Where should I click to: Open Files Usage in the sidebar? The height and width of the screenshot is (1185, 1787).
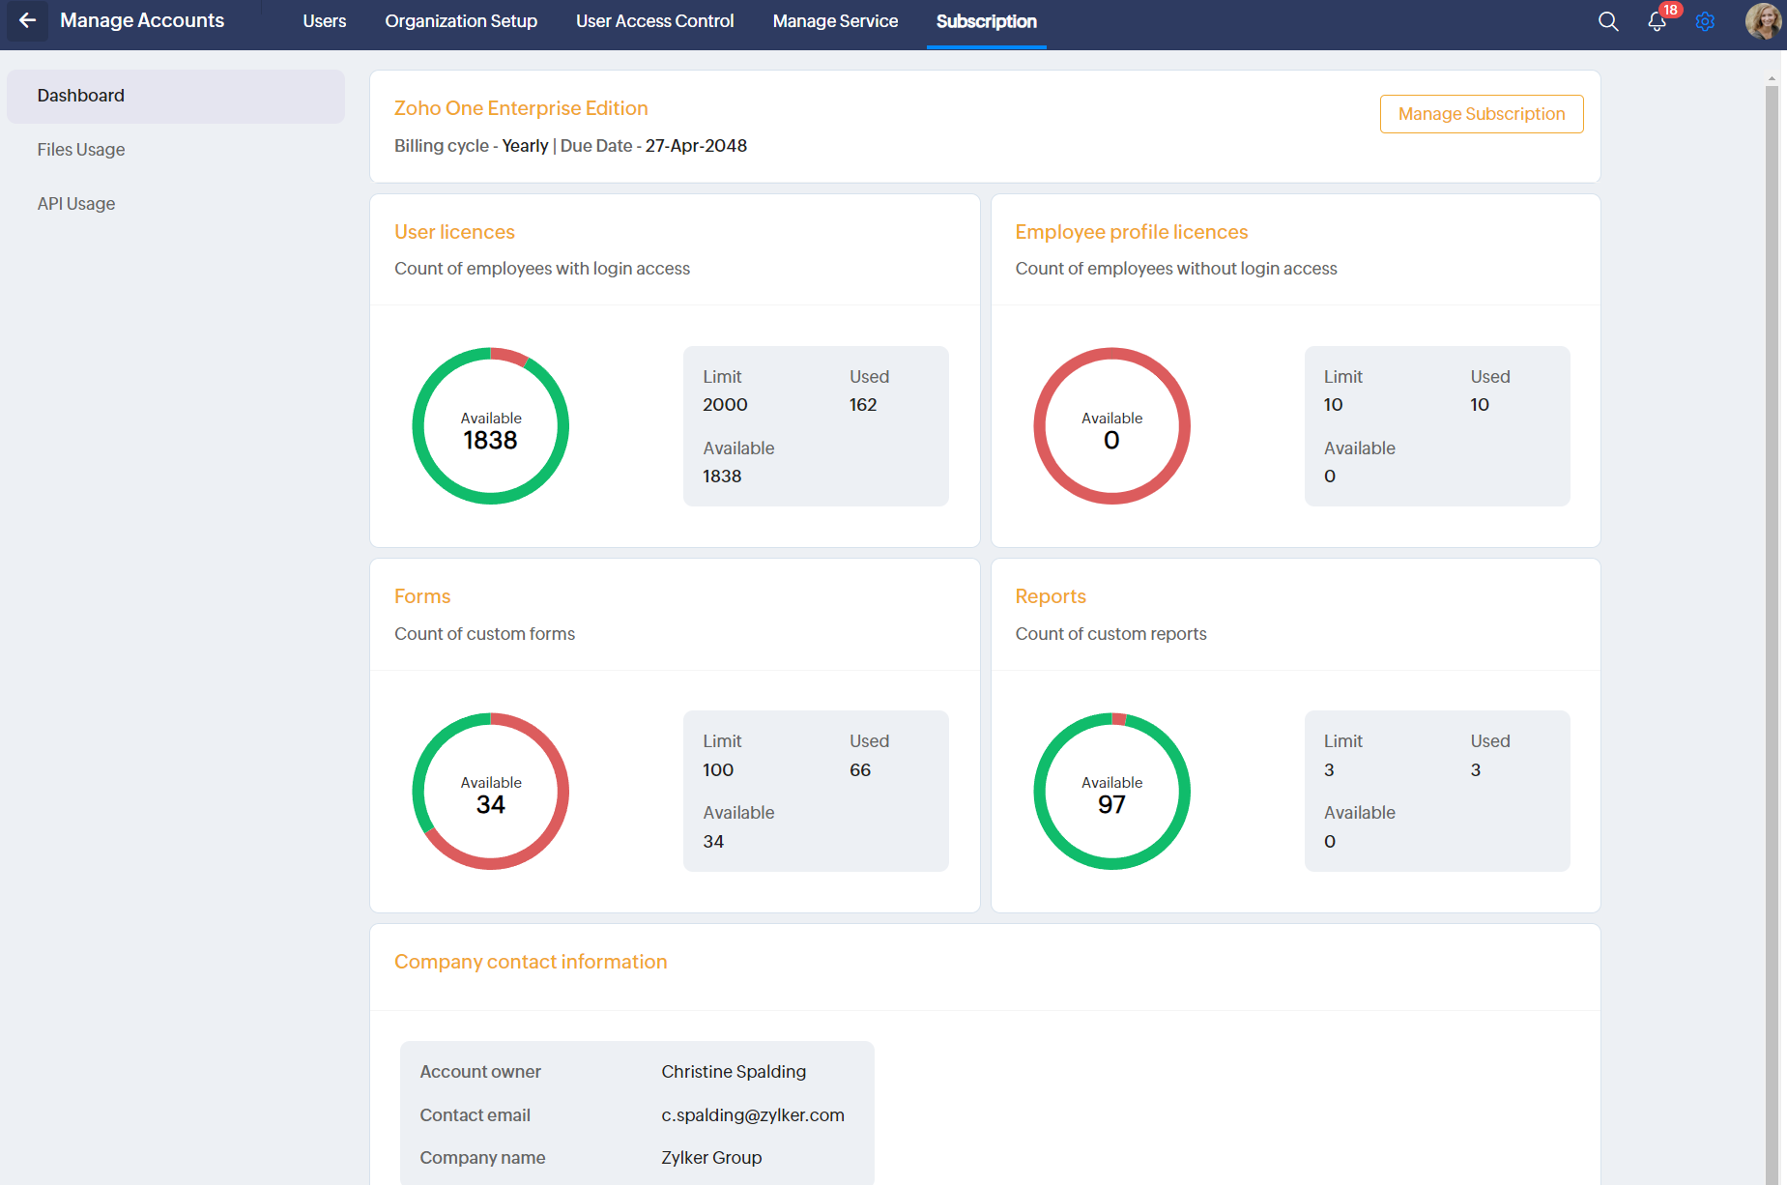coord(81,150)
